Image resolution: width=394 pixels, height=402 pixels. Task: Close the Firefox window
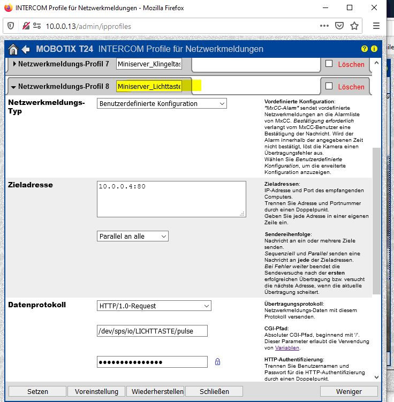[x=374, y=7]
